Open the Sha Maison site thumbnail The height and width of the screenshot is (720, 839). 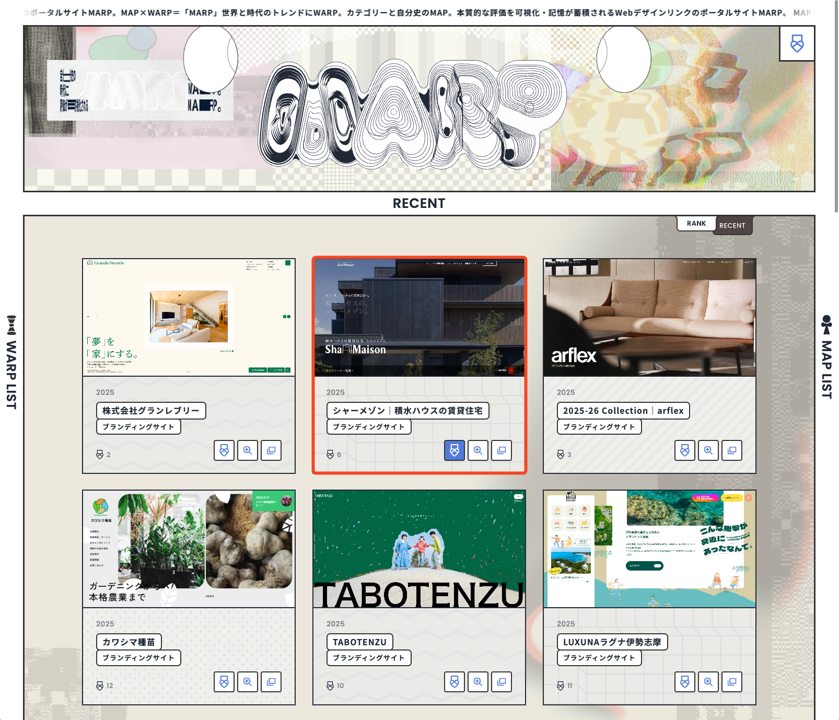pos(419,317)
